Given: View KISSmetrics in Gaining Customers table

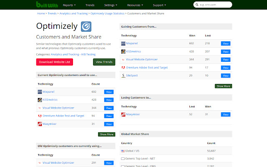Looking at the screenshot, I should [226, 52].
